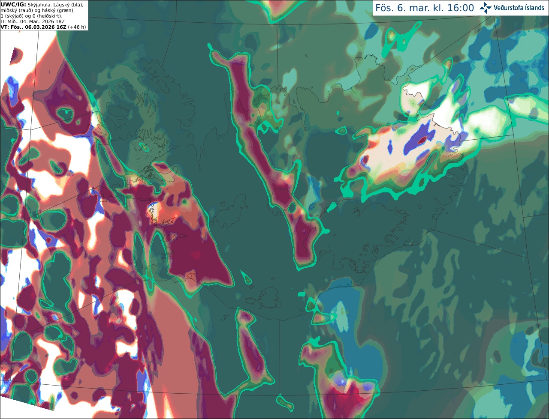This screenshot has height=419, width=549.
Task: Click the forecast offset "(+46 h)"
Action: (x=77, y=27)
